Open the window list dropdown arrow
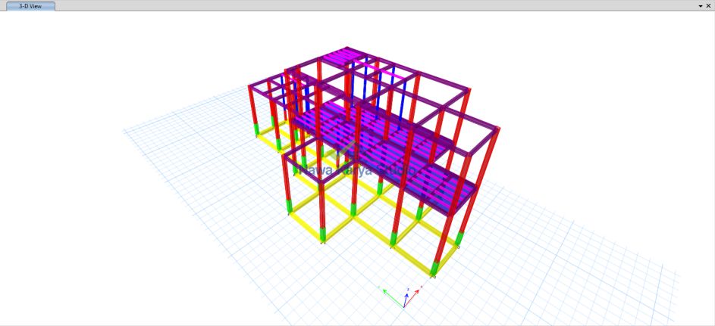The width and height of the screenshot is (715, 326). [x=700, y=5]
